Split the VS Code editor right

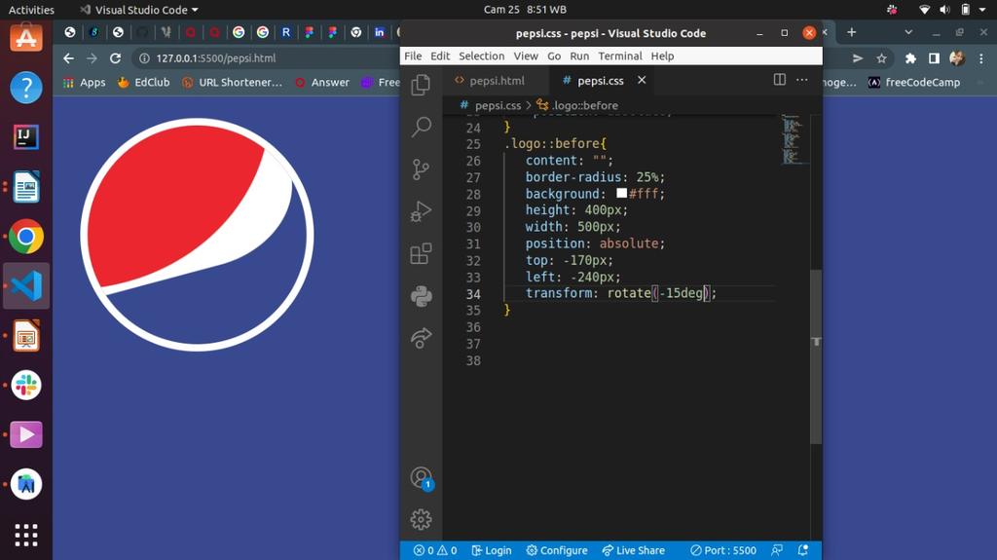pos(780,80)
